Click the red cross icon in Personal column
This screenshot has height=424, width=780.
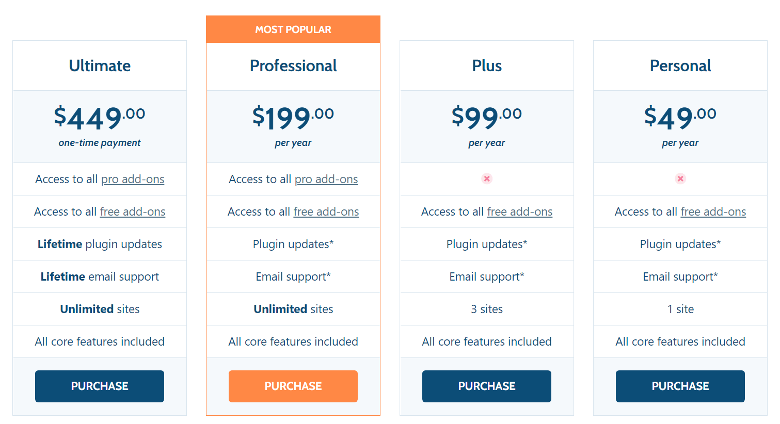point(680,178)
